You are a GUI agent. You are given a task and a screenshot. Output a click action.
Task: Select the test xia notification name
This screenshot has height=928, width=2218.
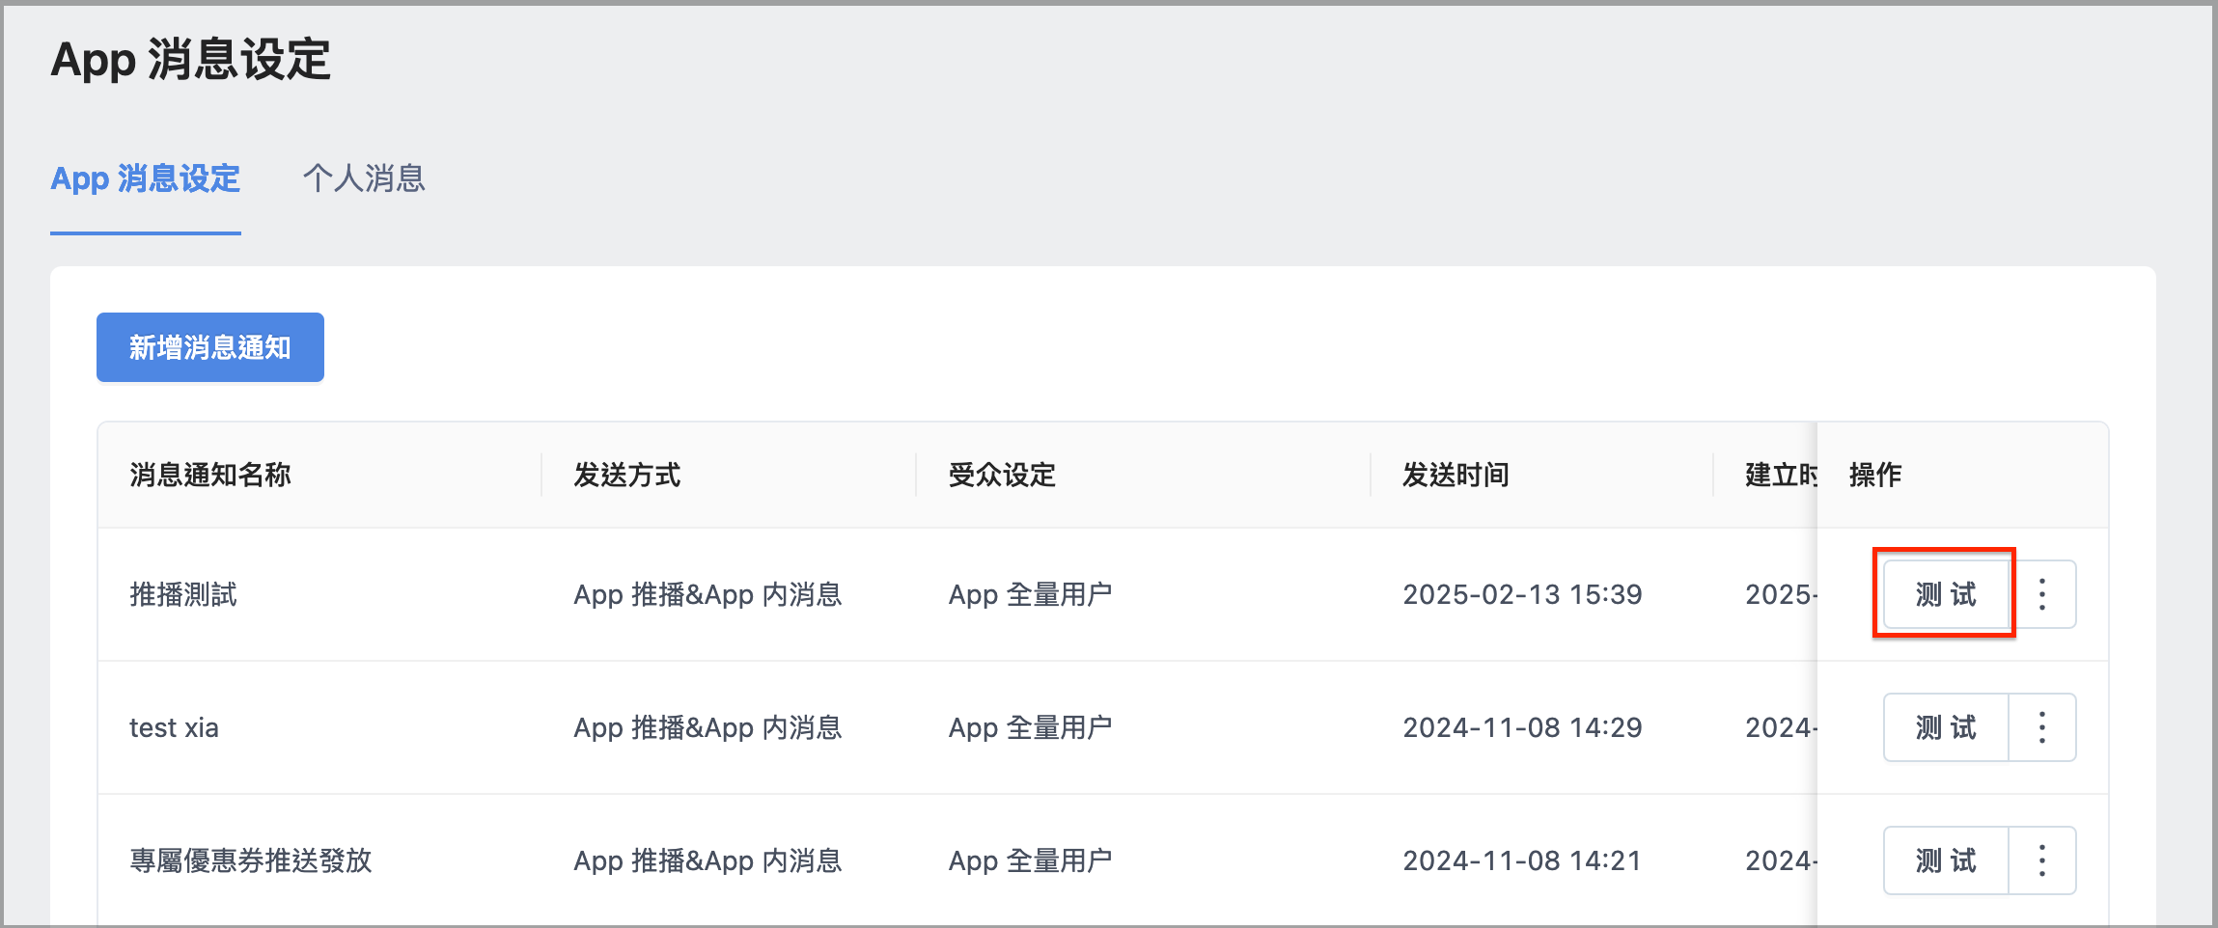click(x=174, y=727)
